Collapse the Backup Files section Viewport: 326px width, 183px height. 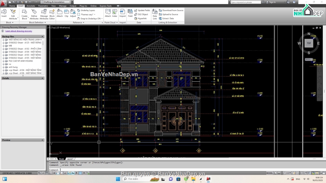click(x=42, y=37)
